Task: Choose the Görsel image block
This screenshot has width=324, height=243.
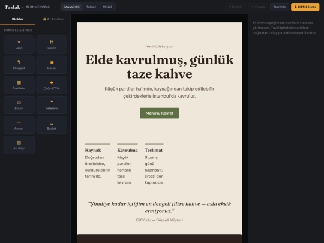Action: click(x=52, y=65)
